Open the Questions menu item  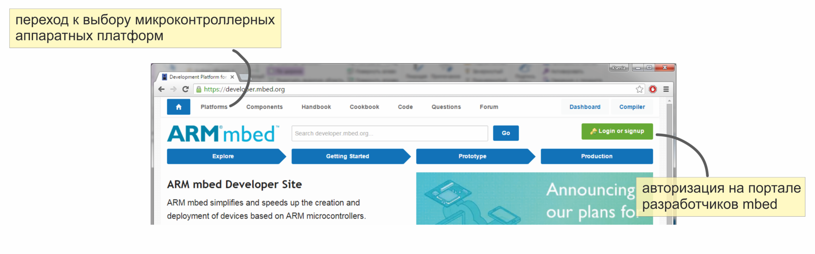pyautogui.click(x=446, y=107)
